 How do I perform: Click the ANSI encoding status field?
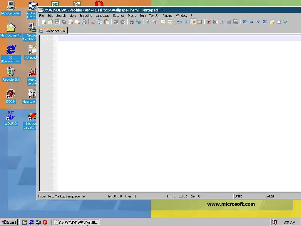point(284,196)
